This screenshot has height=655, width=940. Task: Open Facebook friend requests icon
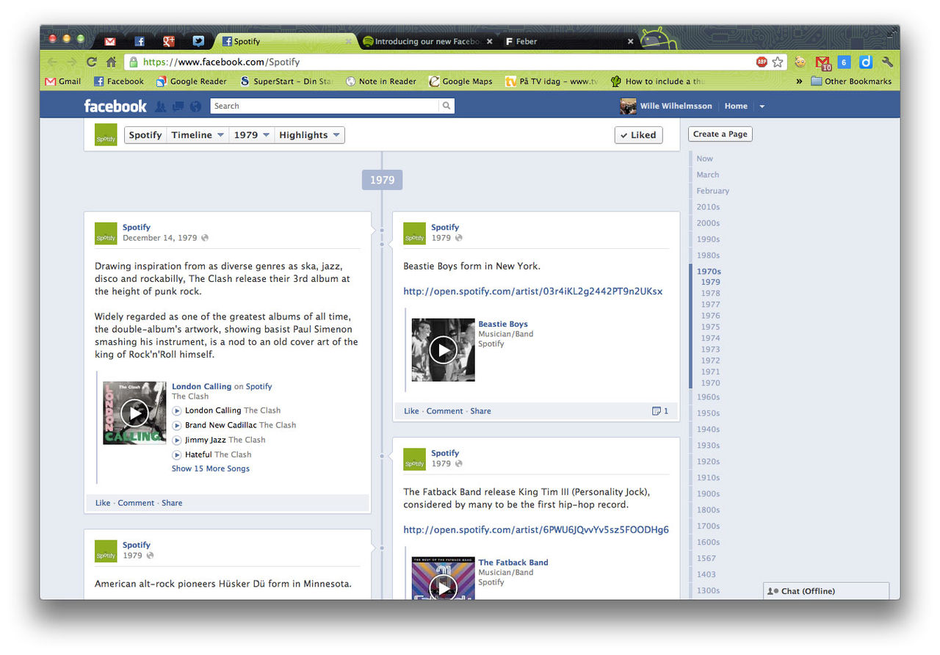pos(161,106)
